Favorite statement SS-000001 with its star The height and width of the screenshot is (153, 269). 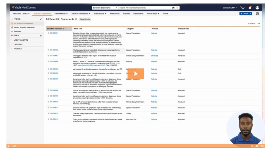[48, 33]
